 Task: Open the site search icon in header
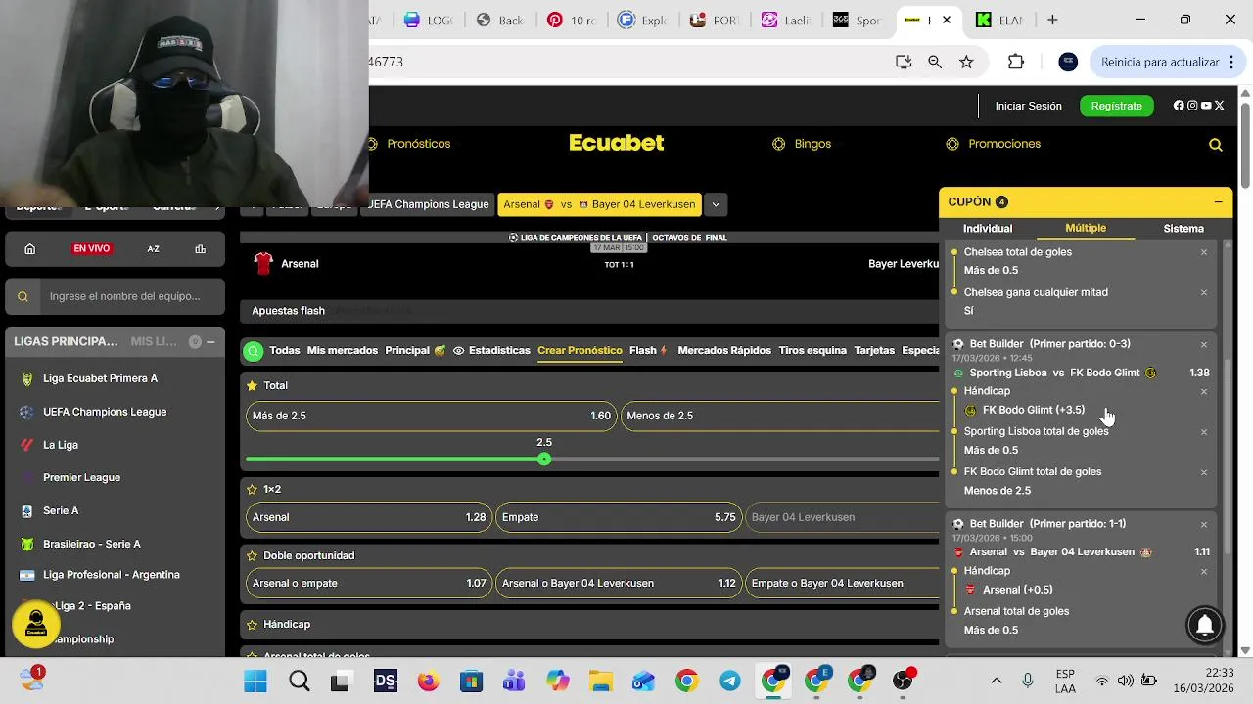1216,145
